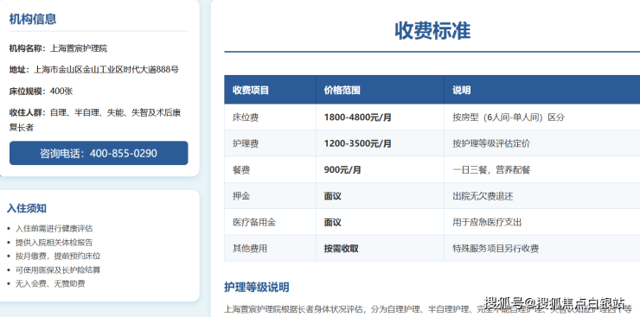Click the 入住前需进行健康评估 list item

(54, 229)
